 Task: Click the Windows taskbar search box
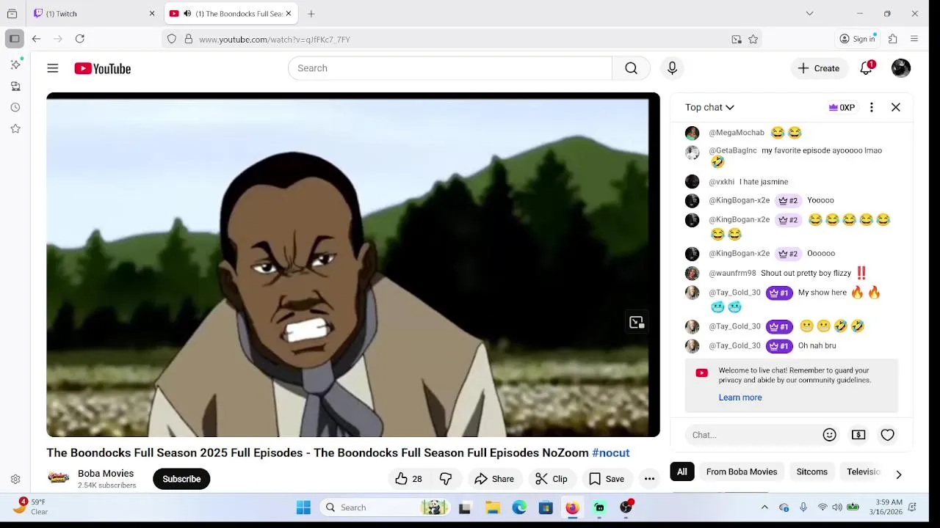point(386,507)
